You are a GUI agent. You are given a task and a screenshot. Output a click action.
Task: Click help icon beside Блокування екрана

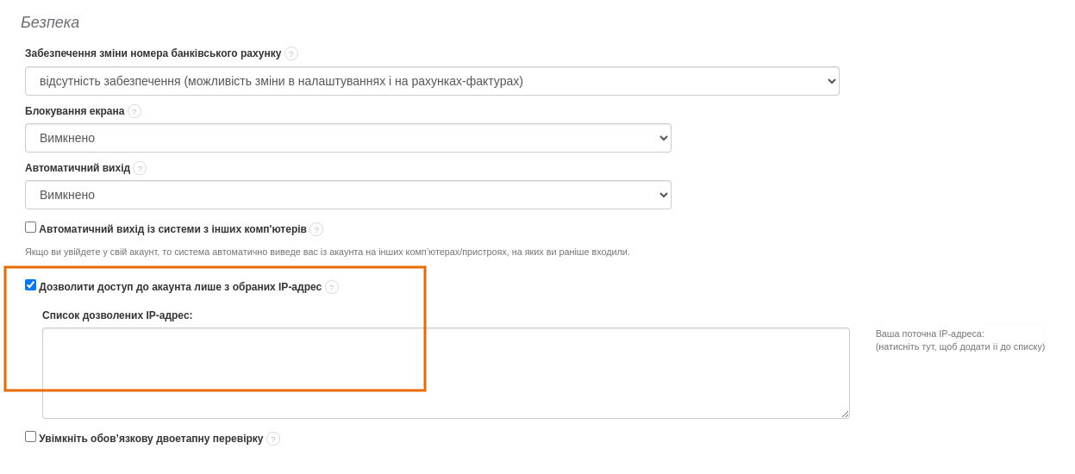point(134,111)
